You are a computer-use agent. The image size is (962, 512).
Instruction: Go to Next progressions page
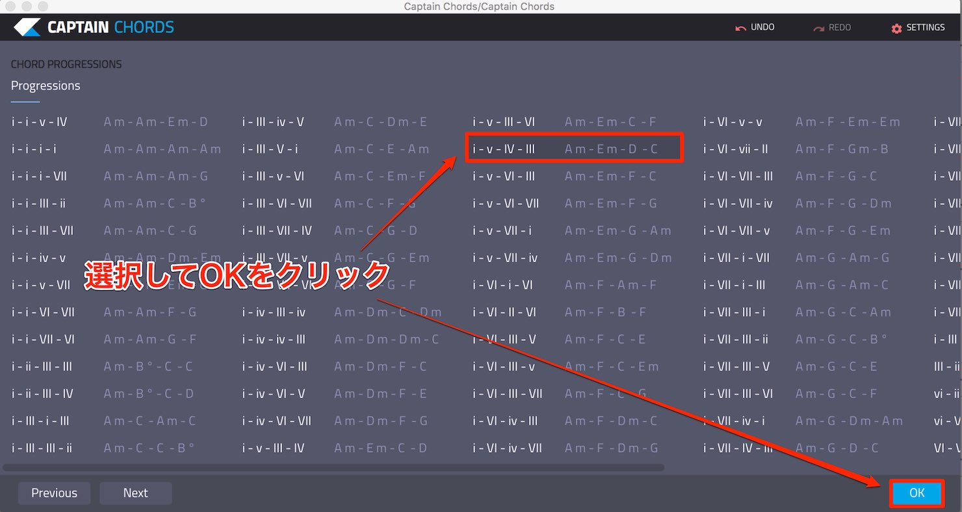(x=135, y=493)
